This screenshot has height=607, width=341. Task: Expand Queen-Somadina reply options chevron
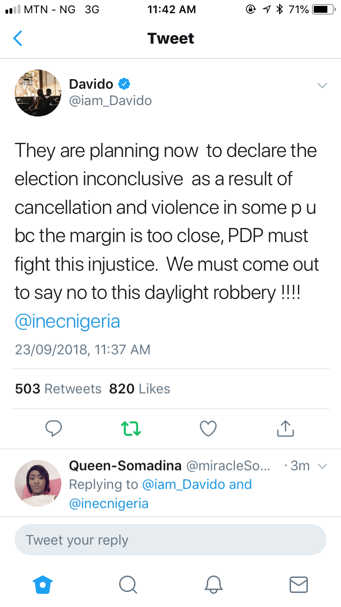(x=322, y=466)
